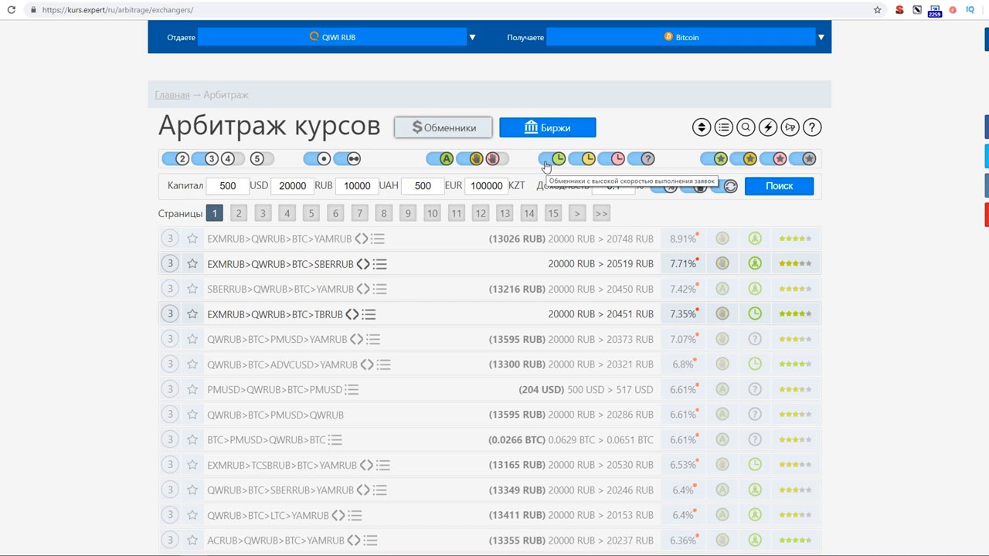The width and height of the screenshot is (989, 556).
Task: Go to results page 10
Action: (432, 213)
